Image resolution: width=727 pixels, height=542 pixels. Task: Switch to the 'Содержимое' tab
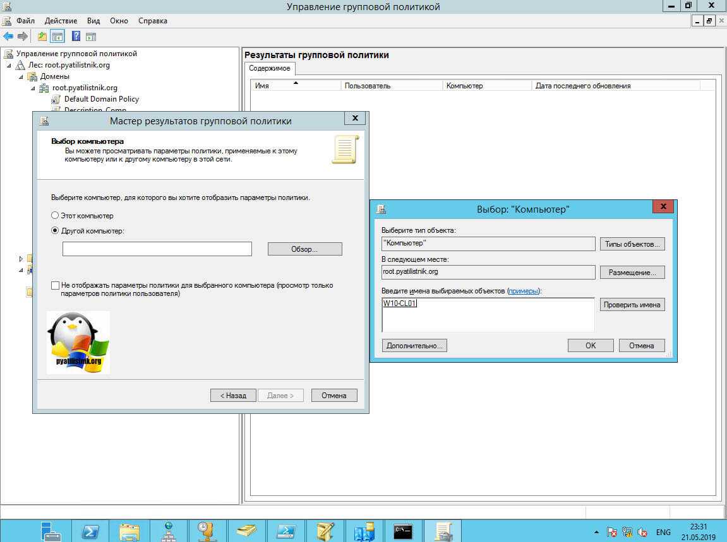[269, 68]
